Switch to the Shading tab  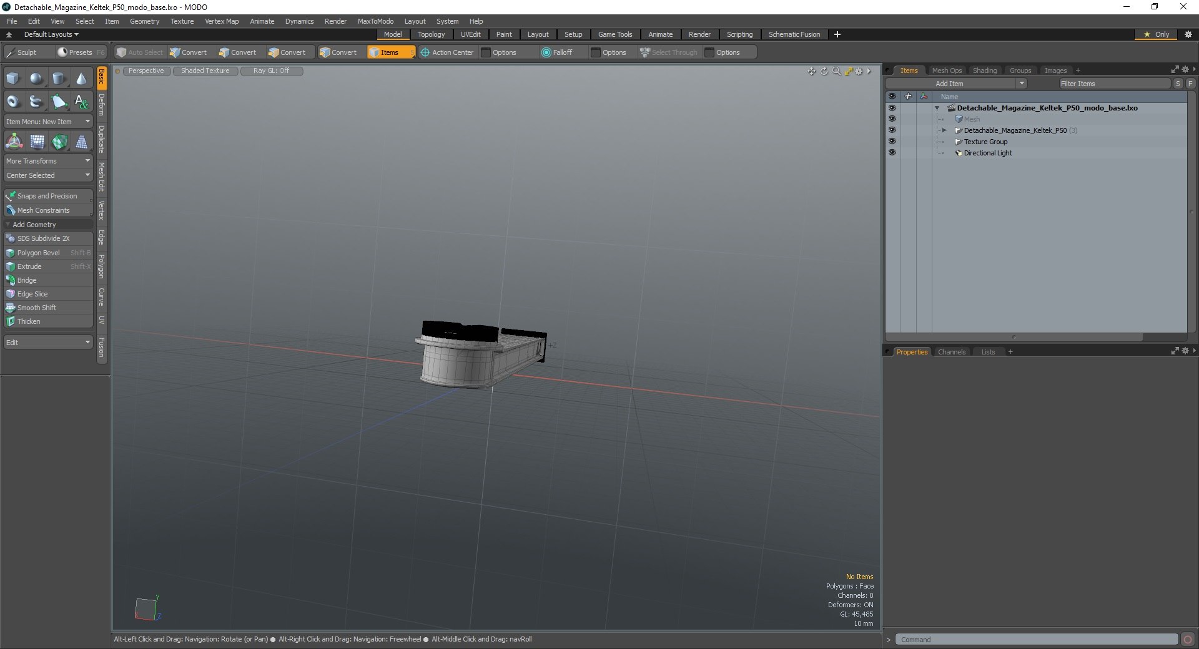(984, 71)
